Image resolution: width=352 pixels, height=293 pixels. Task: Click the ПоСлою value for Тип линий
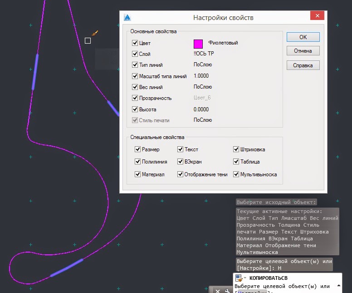(x=203, y=65)
